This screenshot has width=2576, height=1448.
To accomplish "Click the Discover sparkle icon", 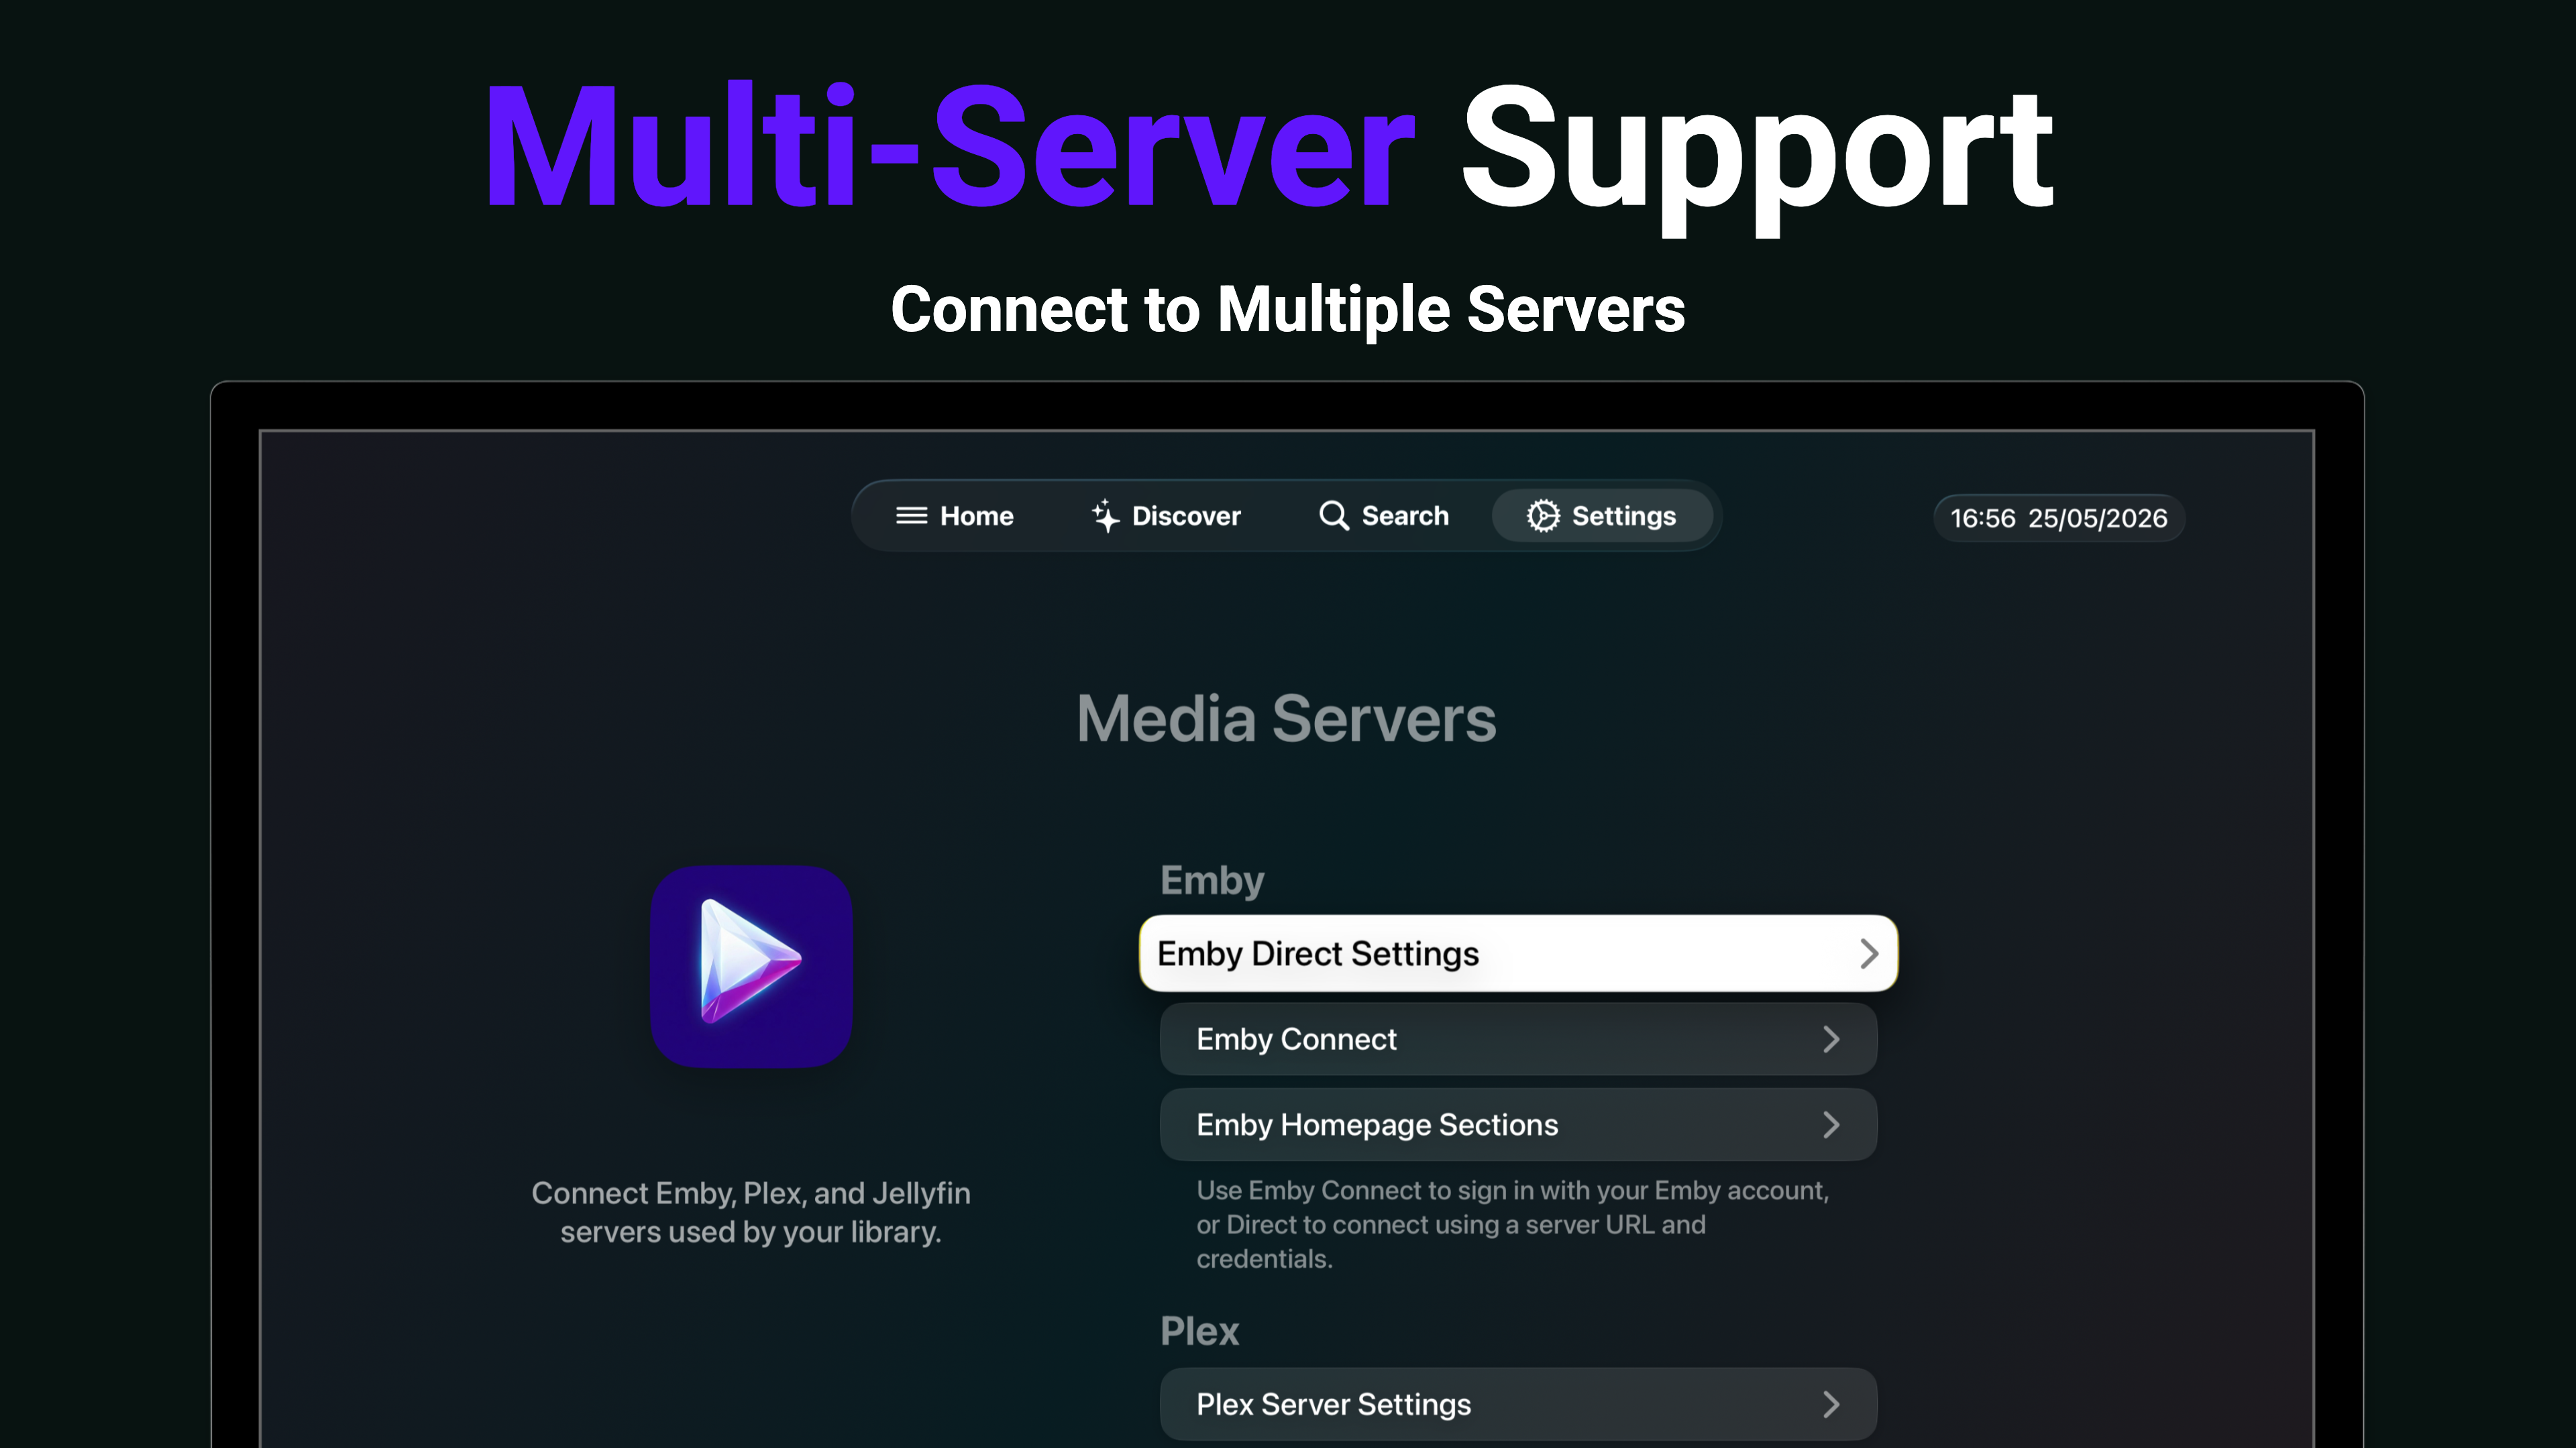I will pos(1105,516).
